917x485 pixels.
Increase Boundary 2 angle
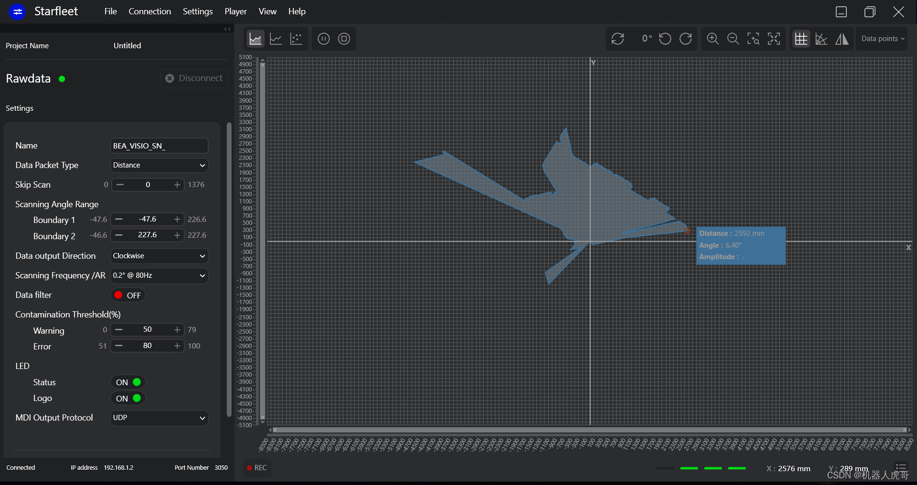tap(177, 235)
